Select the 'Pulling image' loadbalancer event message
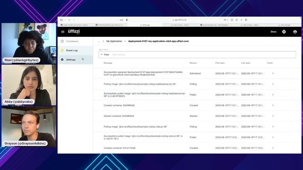This screenshot has width=303, height=170. click(x=140, y=84)
